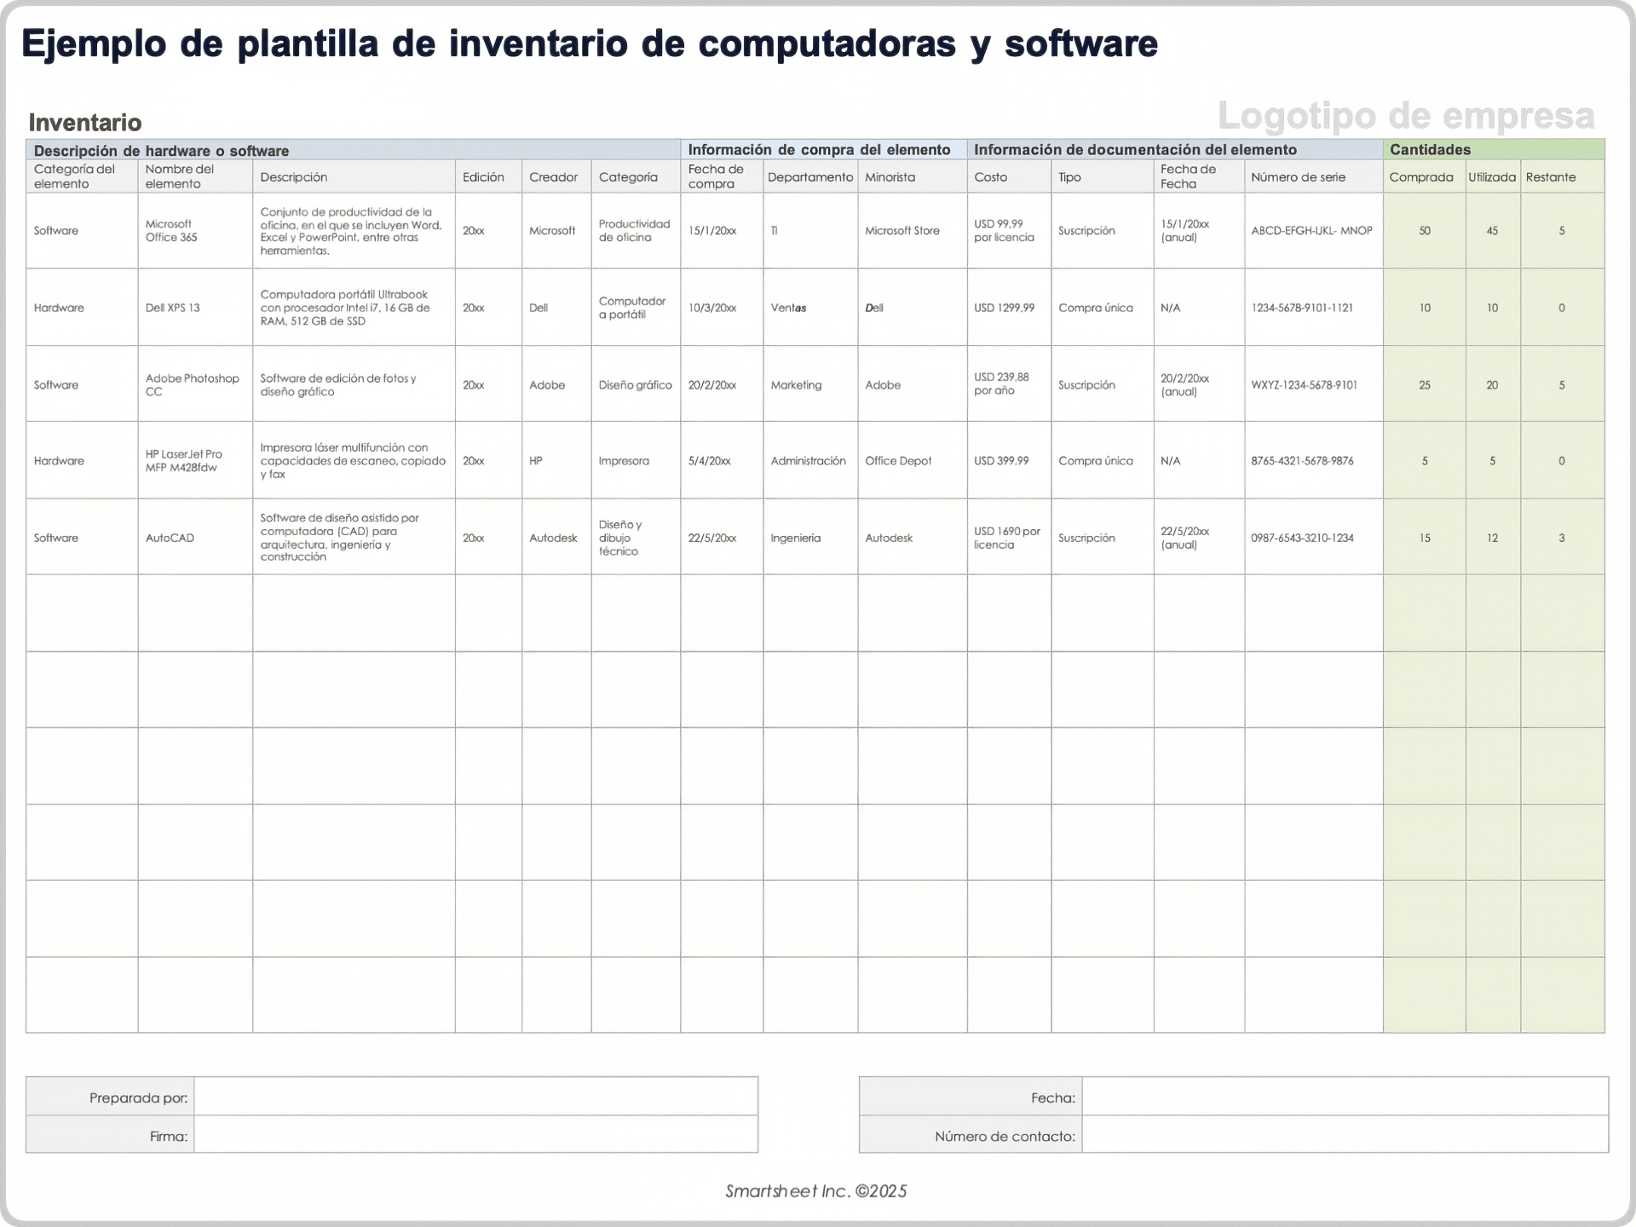Click the 'Fecha:' input field
Screen dimensions: 1636x1227
[1346, 1097]
